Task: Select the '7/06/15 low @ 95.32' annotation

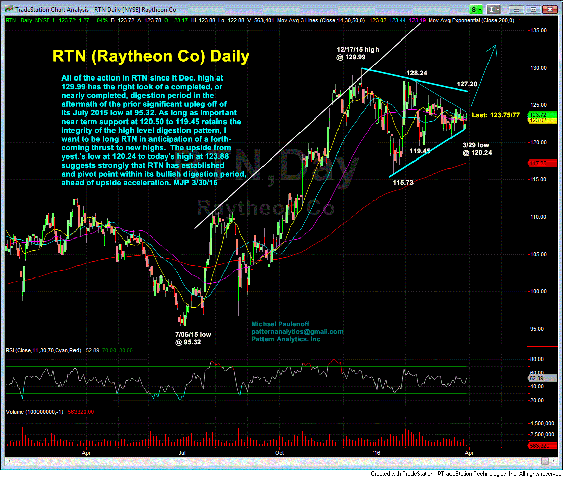Action: point(193,338)
